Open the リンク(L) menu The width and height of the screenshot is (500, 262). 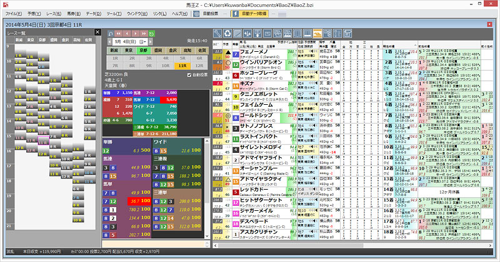click(x=160, y=14)
